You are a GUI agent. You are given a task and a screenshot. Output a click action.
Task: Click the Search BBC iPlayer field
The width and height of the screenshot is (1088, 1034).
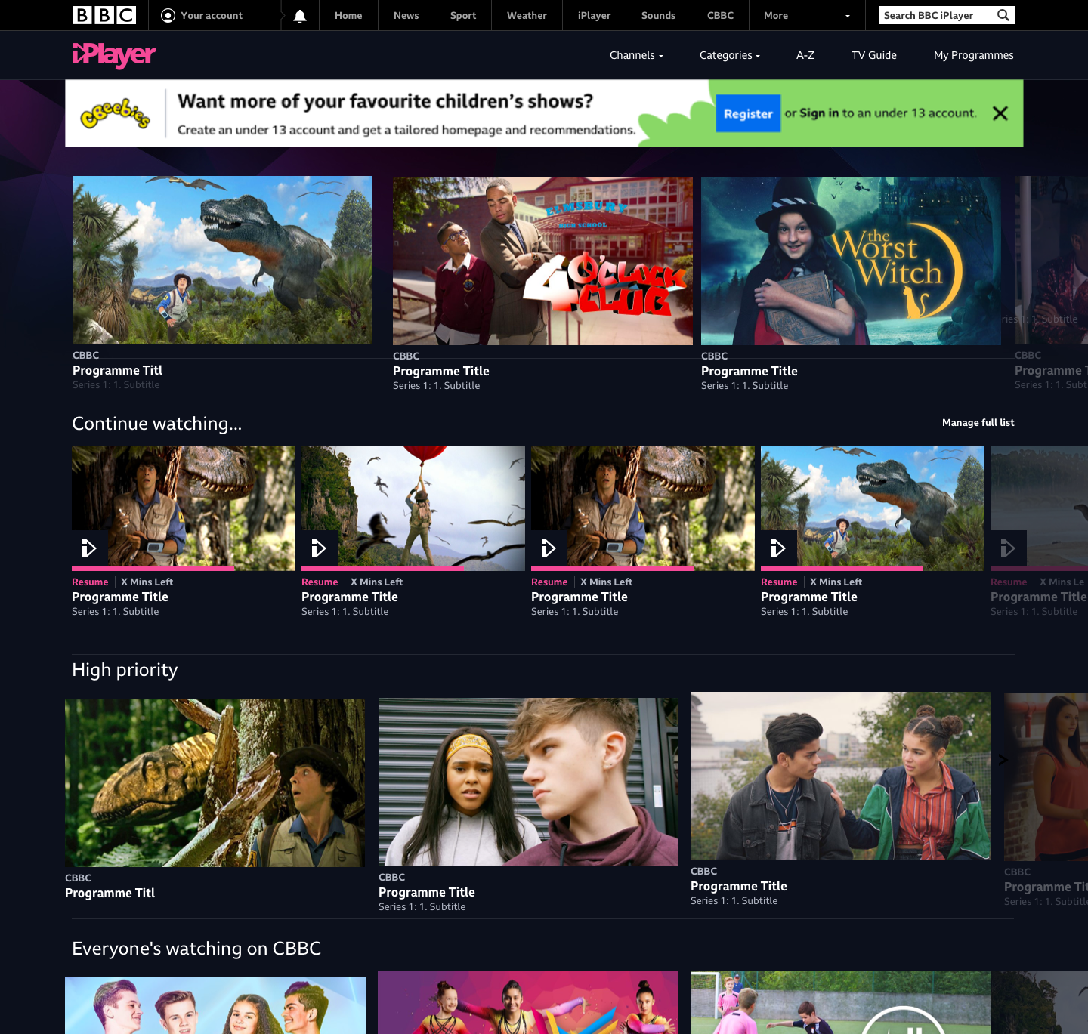[x=937, y=15]
